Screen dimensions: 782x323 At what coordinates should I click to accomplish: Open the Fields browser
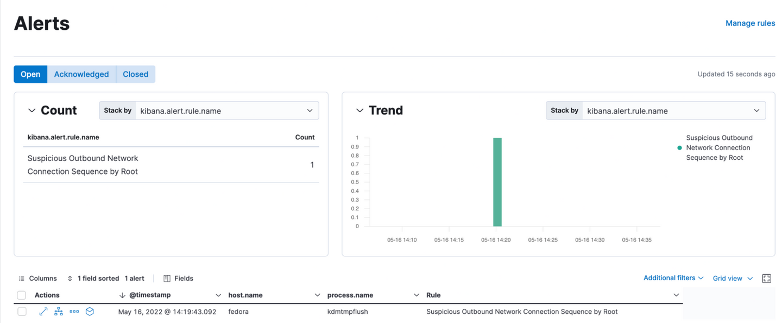click(178, 279)
